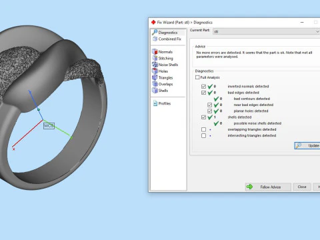Image resolution: width=320 pixels, height=240 pixels.
Task: Click green check next to inverted normals
Action: point(210,86)
